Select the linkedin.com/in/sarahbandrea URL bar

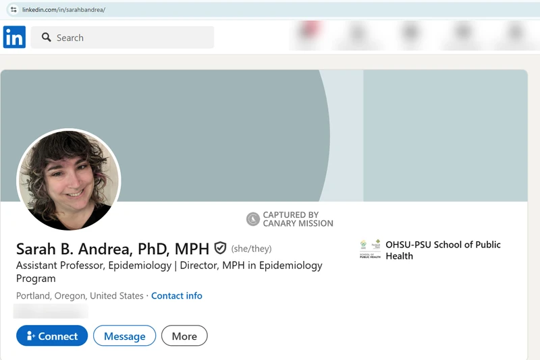tap(135, 9)
